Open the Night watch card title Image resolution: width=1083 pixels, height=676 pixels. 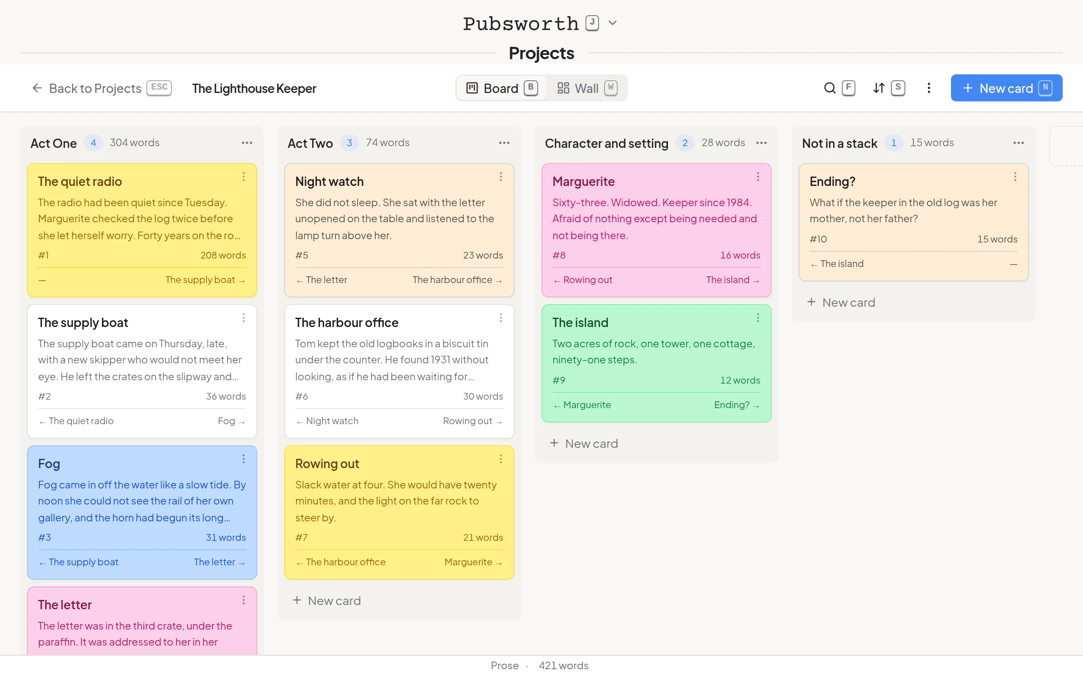330,182
